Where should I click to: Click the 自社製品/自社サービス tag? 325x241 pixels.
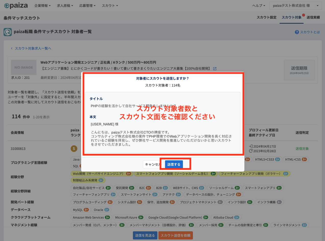(92, 188)
